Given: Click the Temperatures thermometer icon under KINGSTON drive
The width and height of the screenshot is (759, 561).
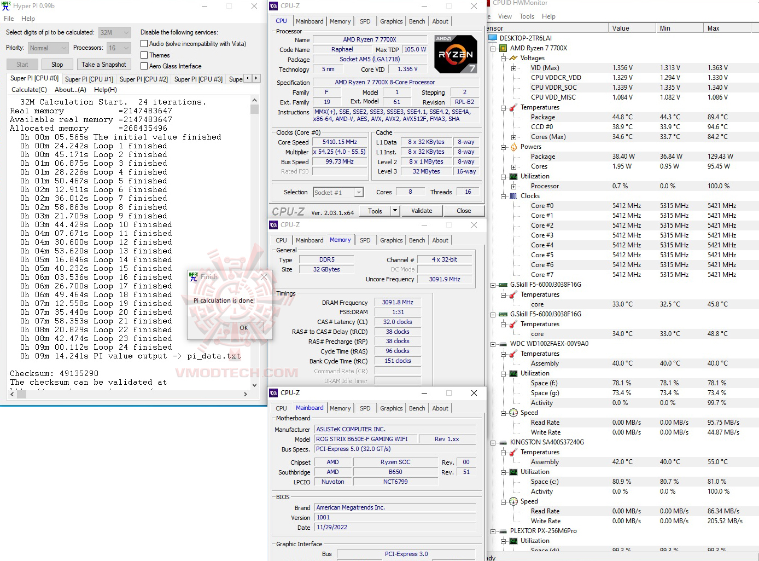Looking at the screenshot, I should [x=513, y=452].
